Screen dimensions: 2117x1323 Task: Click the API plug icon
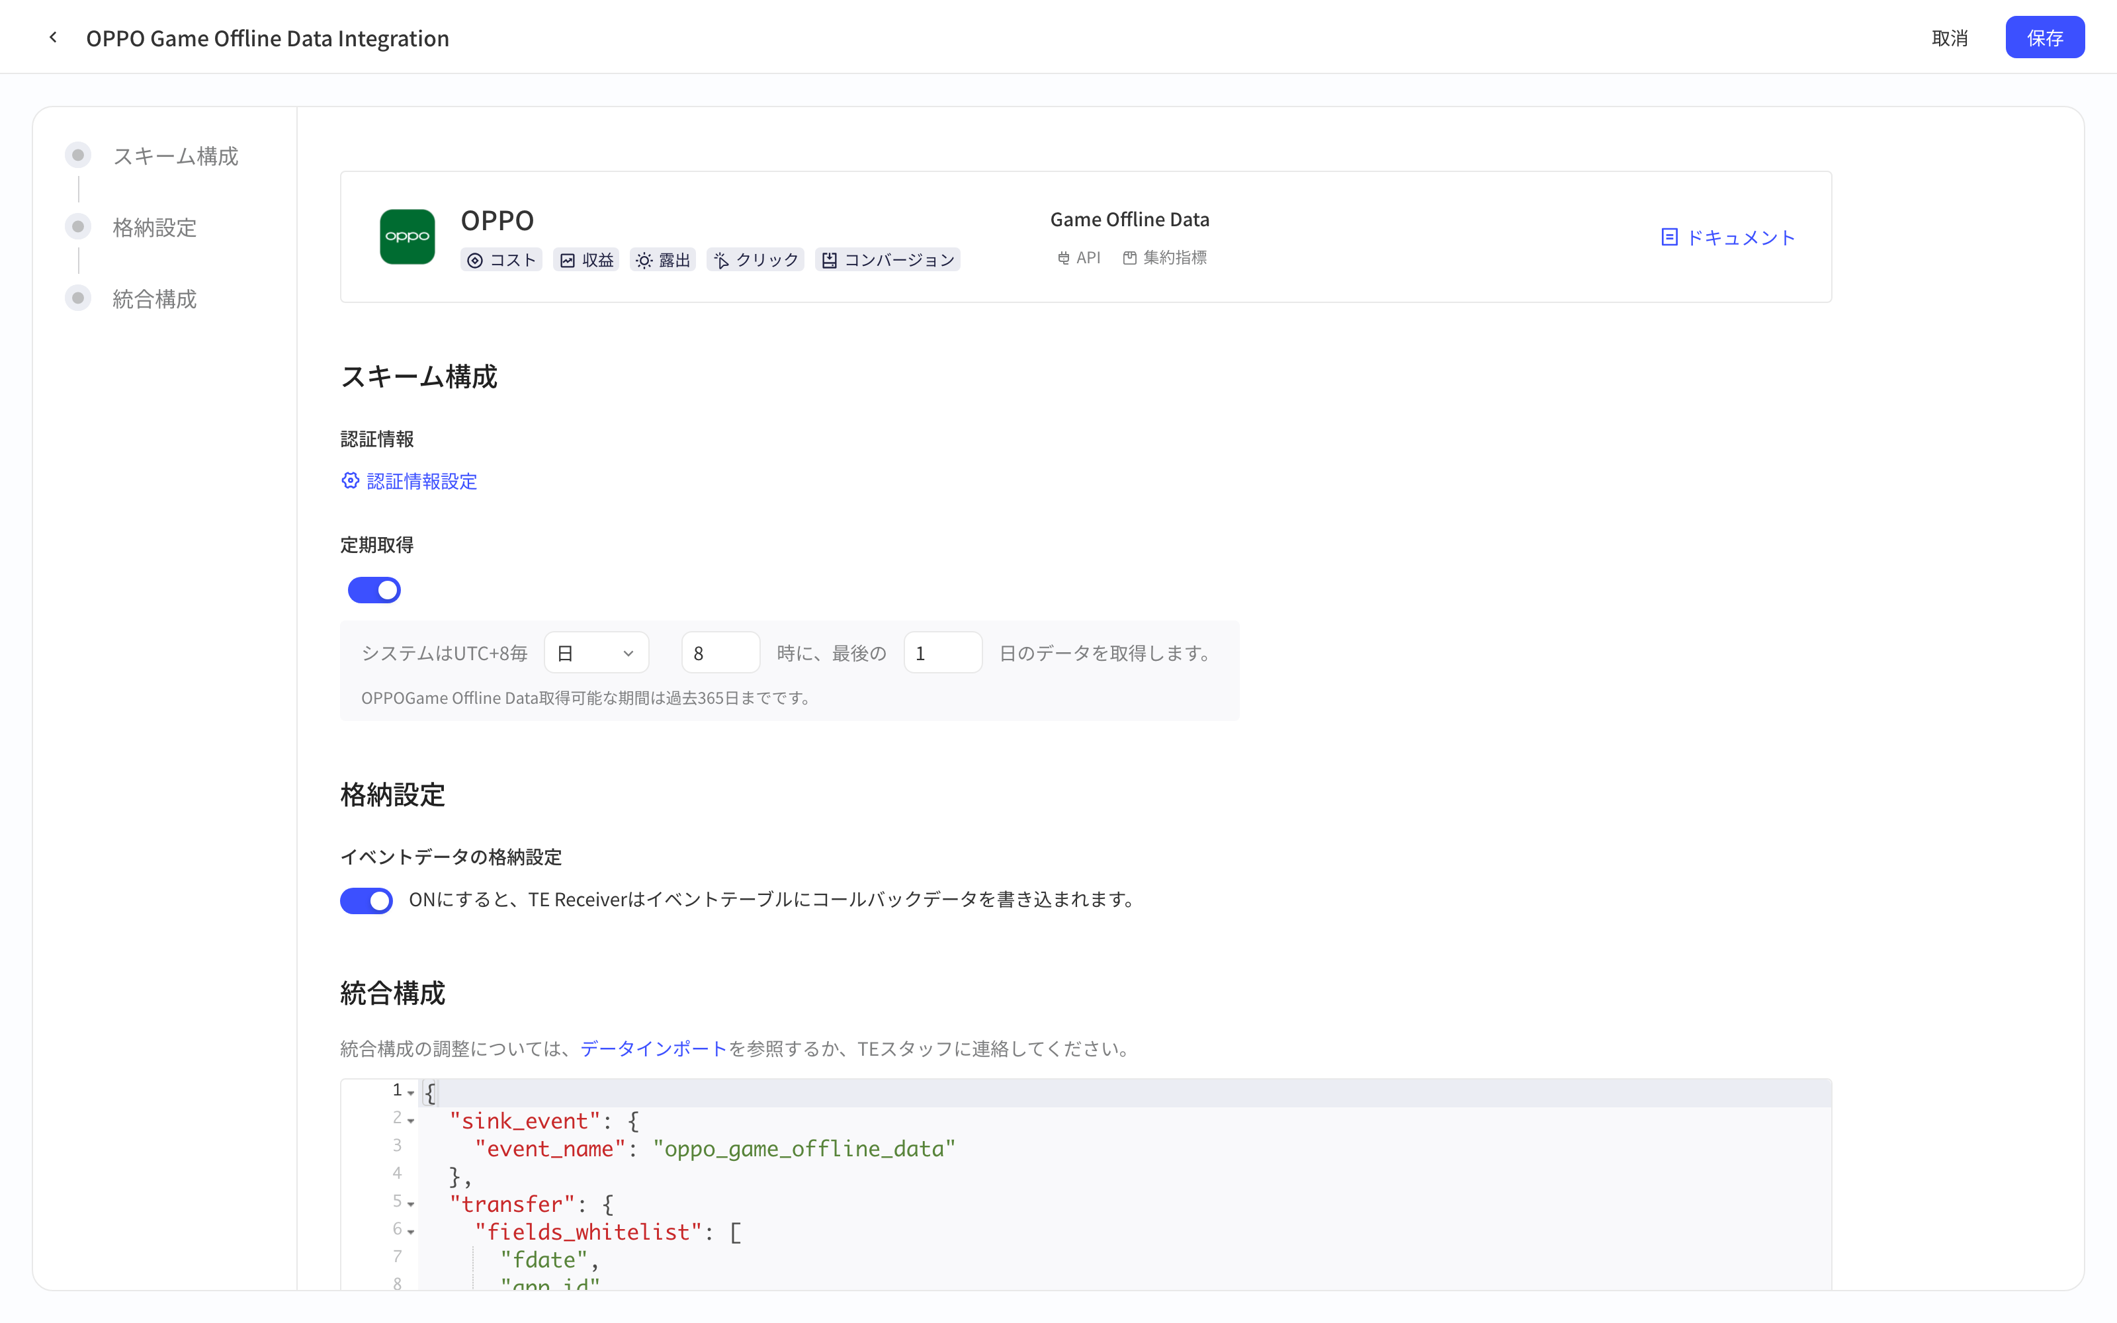tap(1064, 258)
